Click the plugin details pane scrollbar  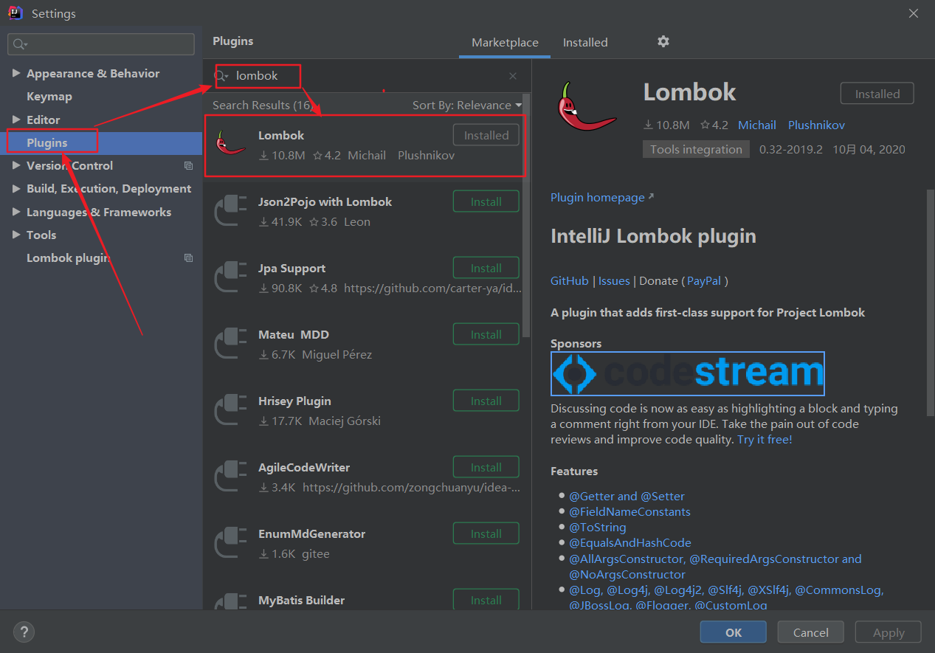pos(929,303)
